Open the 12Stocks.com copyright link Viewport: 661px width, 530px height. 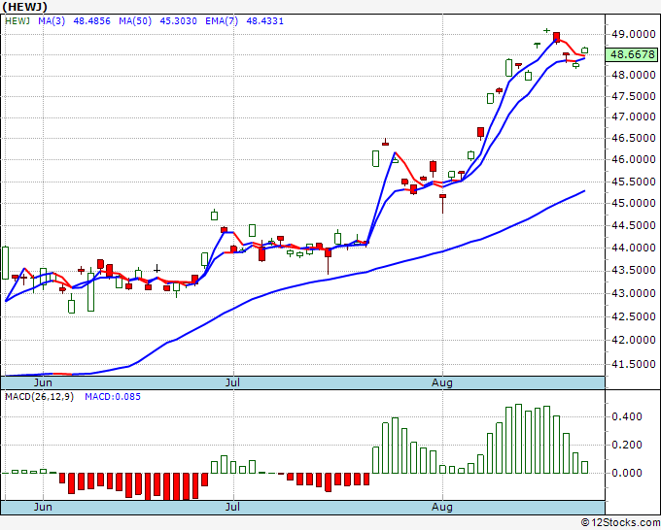pyautogui.click(x=620, y=523)
